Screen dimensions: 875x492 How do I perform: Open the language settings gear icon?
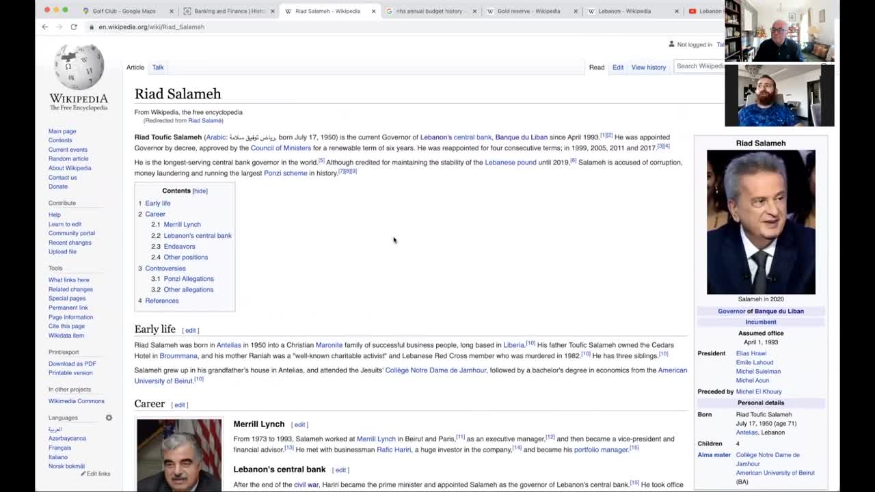[x=109, y=418]
